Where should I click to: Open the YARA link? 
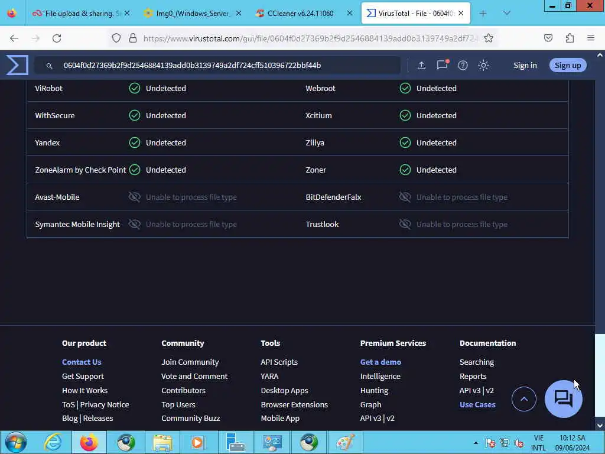(x=269, y=377)
